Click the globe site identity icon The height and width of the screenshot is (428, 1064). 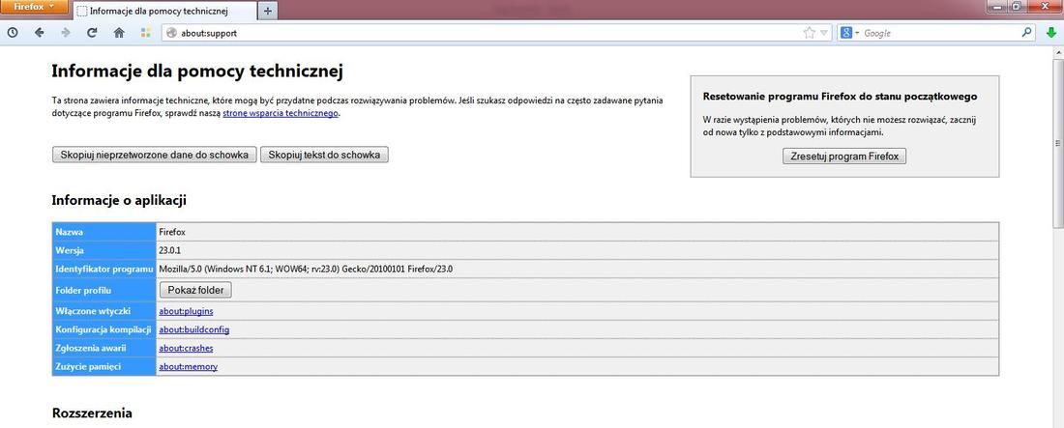pyautogui.click(x=171, y=33)
